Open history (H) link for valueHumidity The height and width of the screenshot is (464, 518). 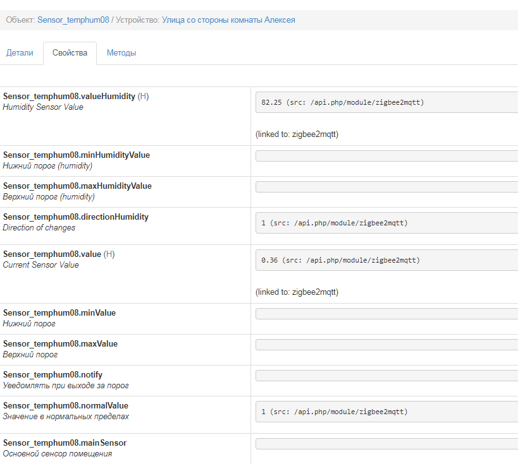(143, 97)
